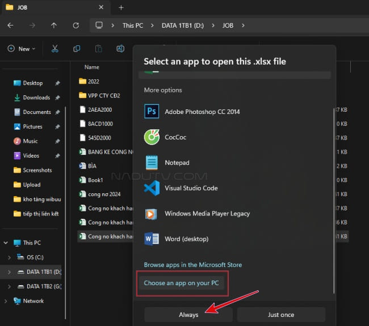Image resolution: width=369 pixels, height=326 pixels.
Task: Choose Windows Media Player Legacy icon
Action: (151, 214)
